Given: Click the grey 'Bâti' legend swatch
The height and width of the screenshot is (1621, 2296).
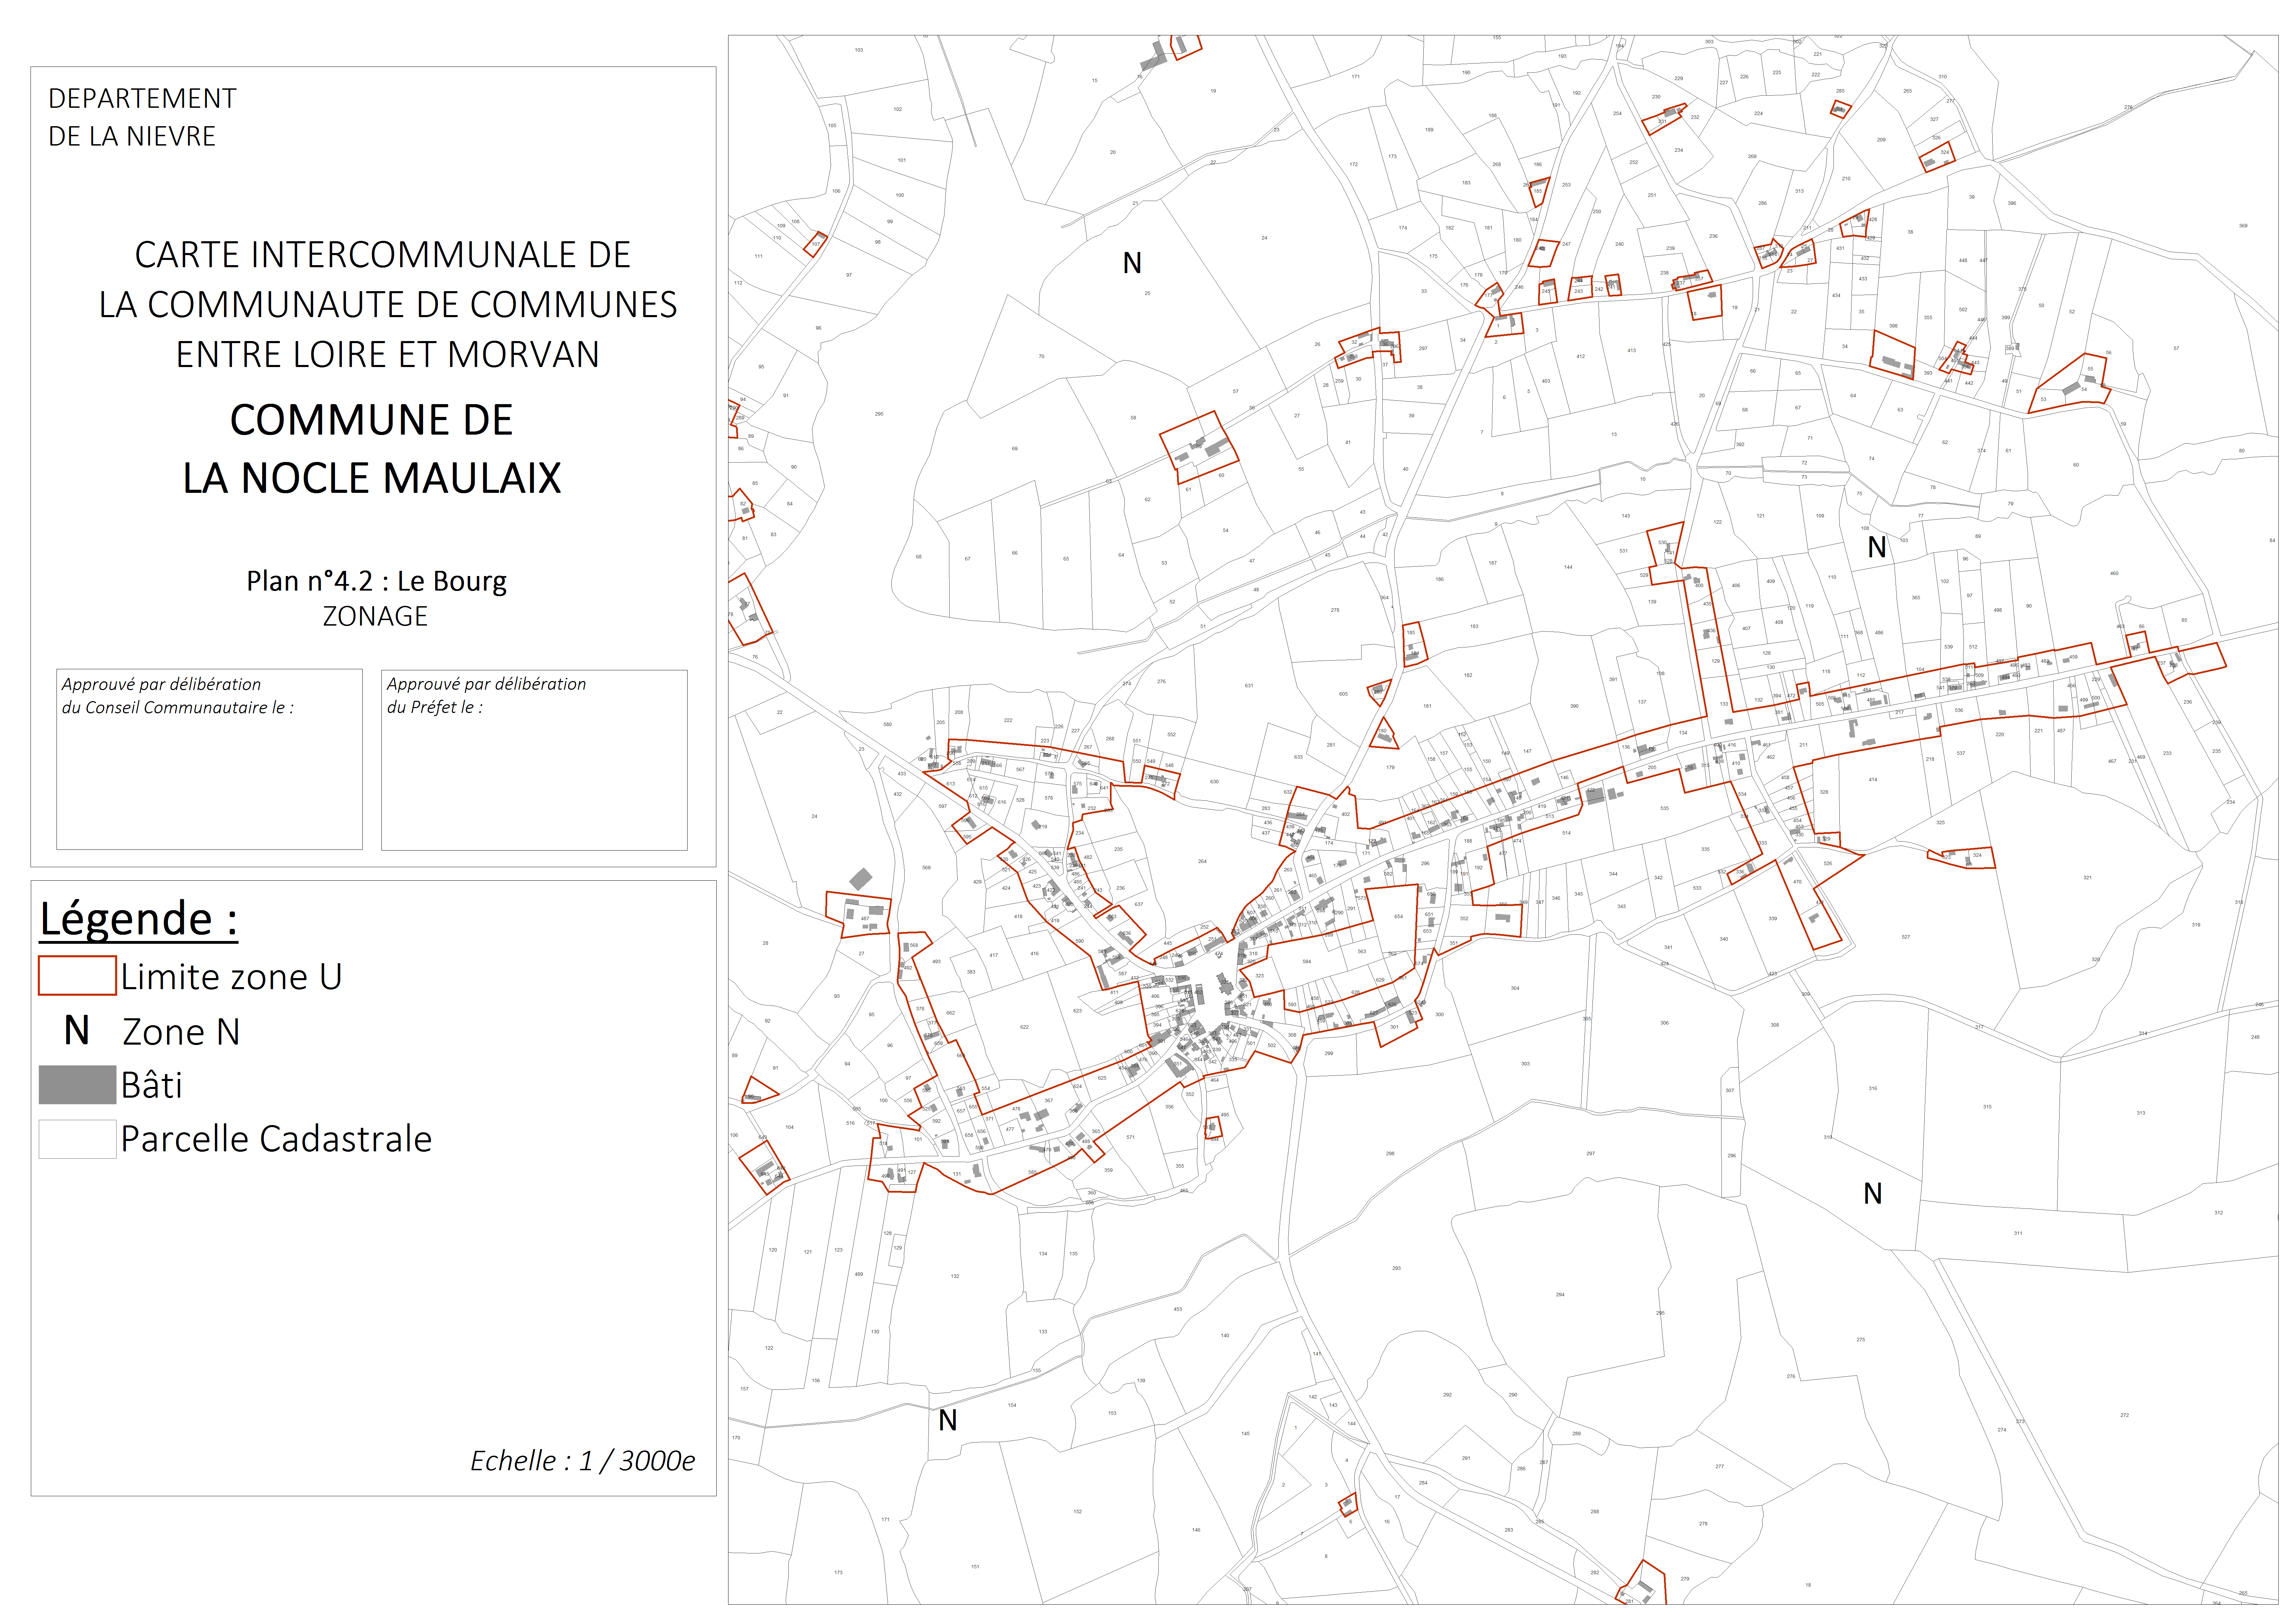Looking at the screenshot, I should point(77,1084).
